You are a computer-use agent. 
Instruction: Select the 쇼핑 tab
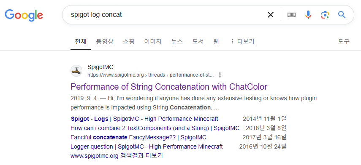(129, 42)
